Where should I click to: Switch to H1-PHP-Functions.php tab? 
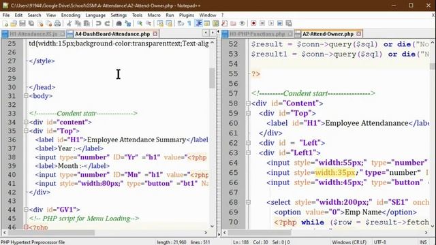pos(258,34)
